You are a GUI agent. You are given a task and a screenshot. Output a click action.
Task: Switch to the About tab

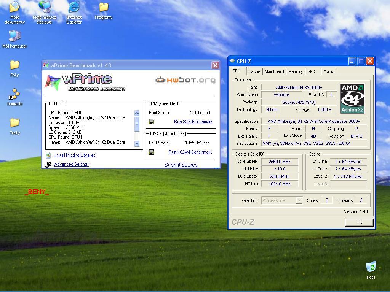click(329, 71)
